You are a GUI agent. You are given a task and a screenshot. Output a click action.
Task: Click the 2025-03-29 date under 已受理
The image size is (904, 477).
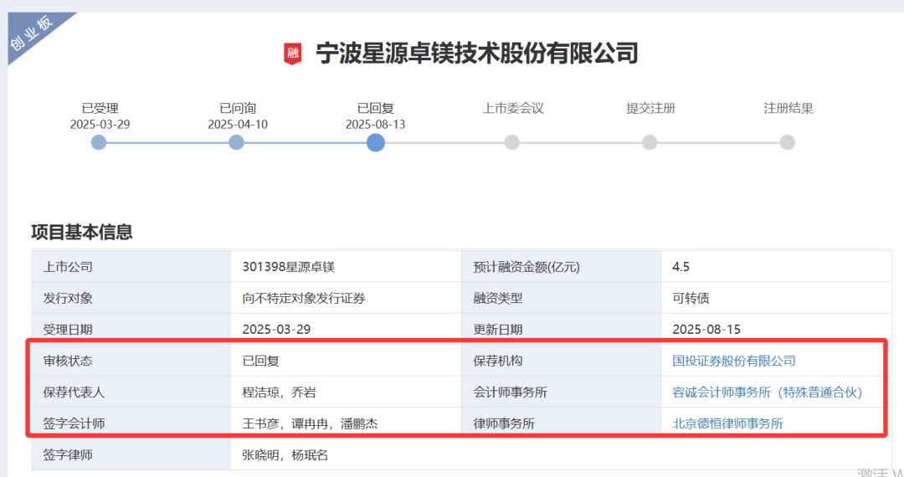pyautogui.click(x=100, y=125)
